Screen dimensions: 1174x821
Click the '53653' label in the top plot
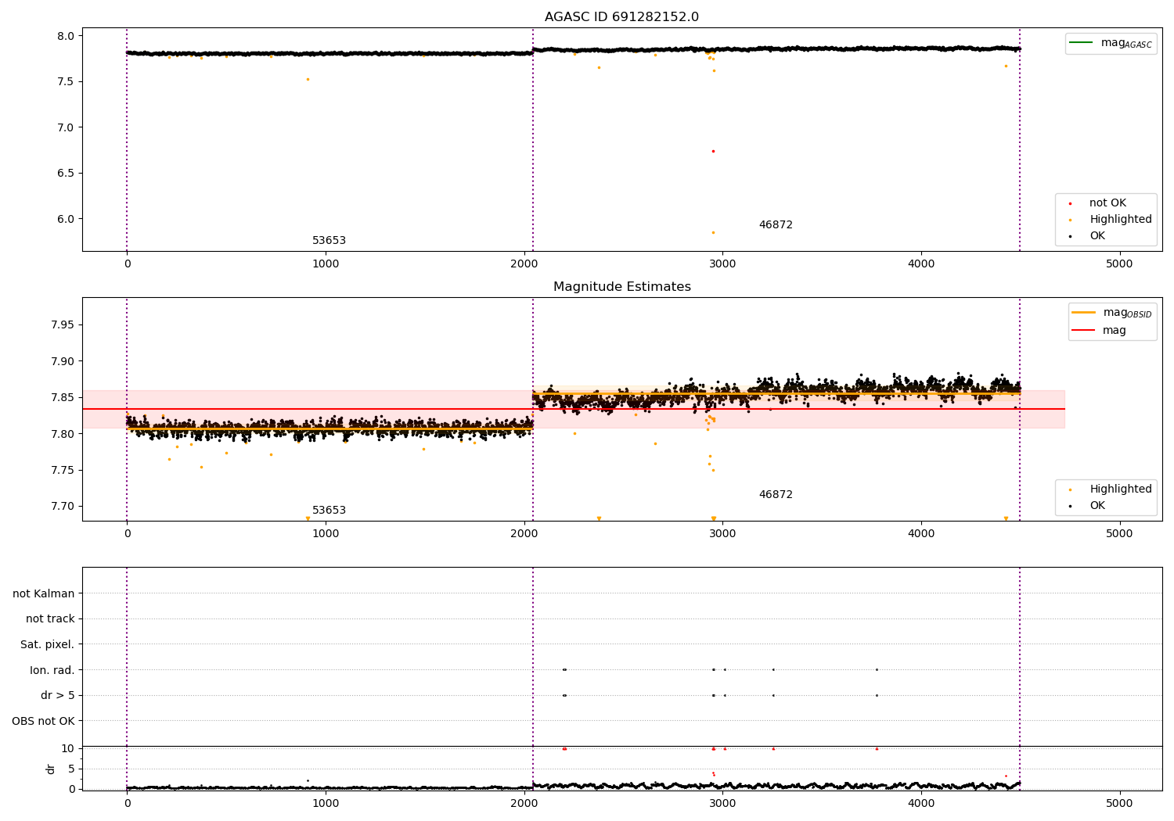[329, 241]
